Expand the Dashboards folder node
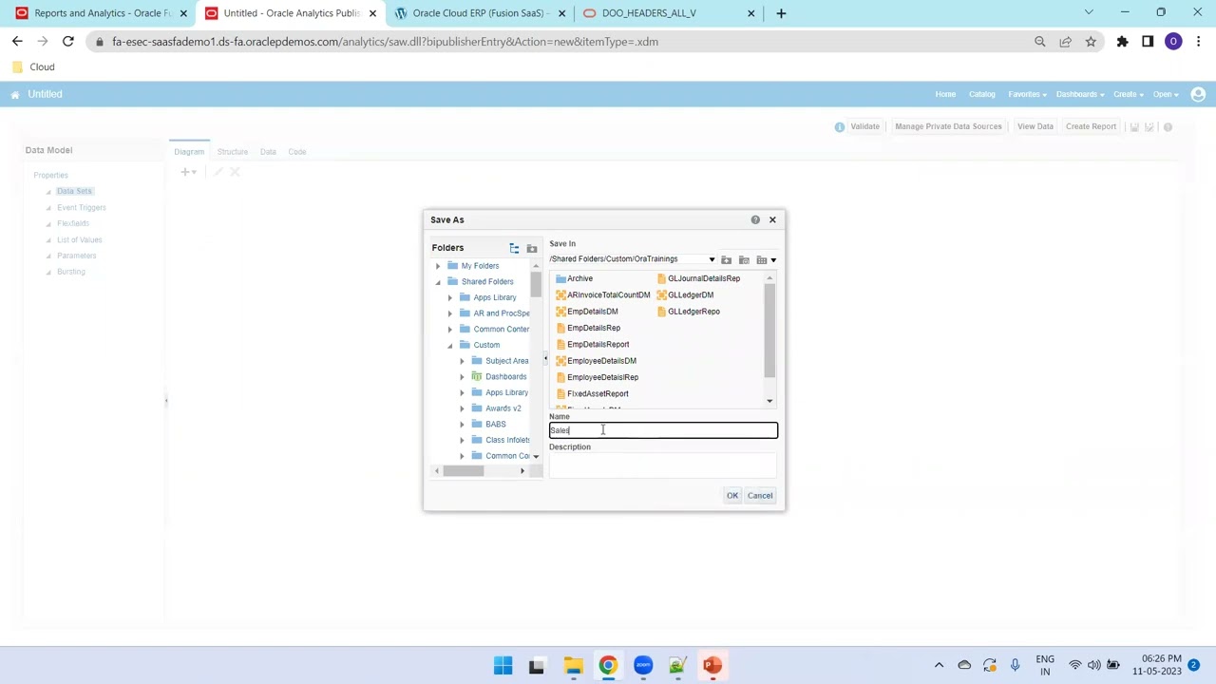 click(463, 377)
